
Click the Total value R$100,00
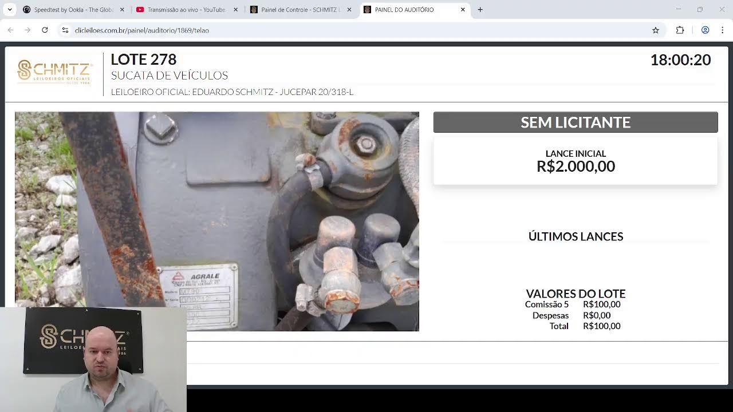pyautogui.click(x=601, y=326)
